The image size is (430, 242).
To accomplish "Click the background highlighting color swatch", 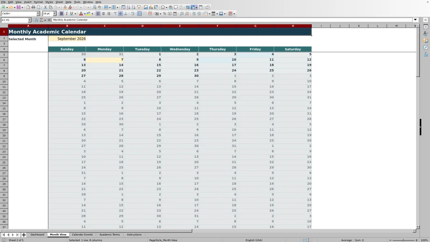I will (89, 14).
